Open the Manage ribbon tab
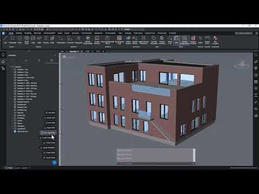Viewport: 259px width, 194px height. tap(128, 33)
